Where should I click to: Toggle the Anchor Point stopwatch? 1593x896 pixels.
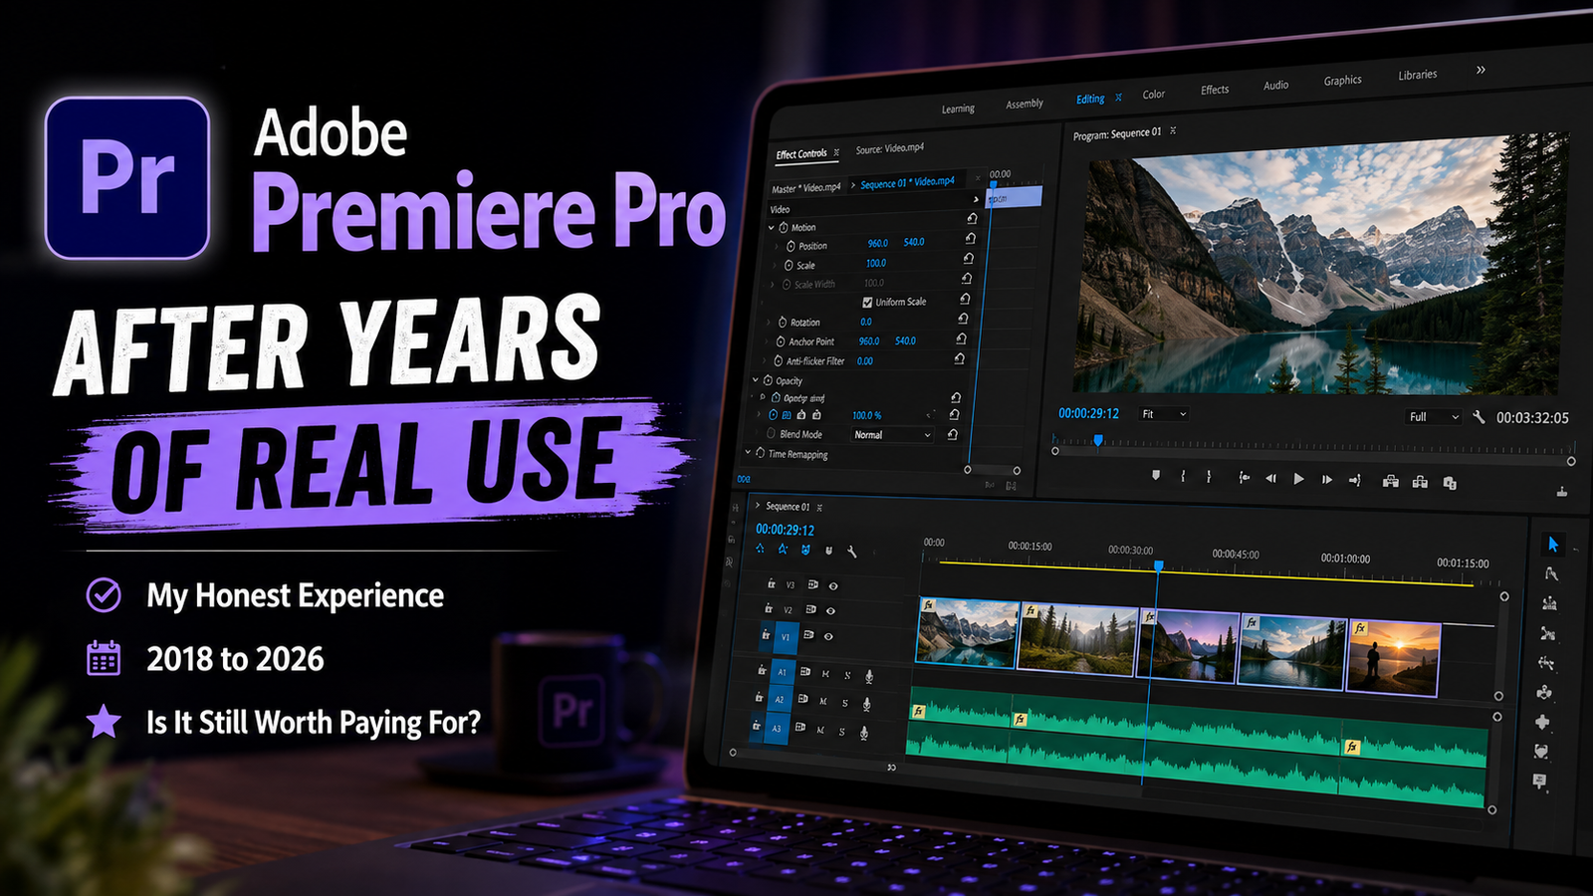click(781, 341)
